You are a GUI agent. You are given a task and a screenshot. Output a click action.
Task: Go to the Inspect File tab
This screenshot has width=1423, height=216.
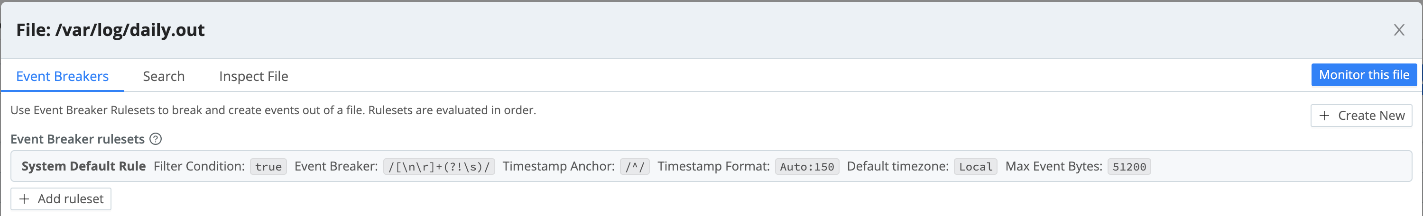pos(254,76)
